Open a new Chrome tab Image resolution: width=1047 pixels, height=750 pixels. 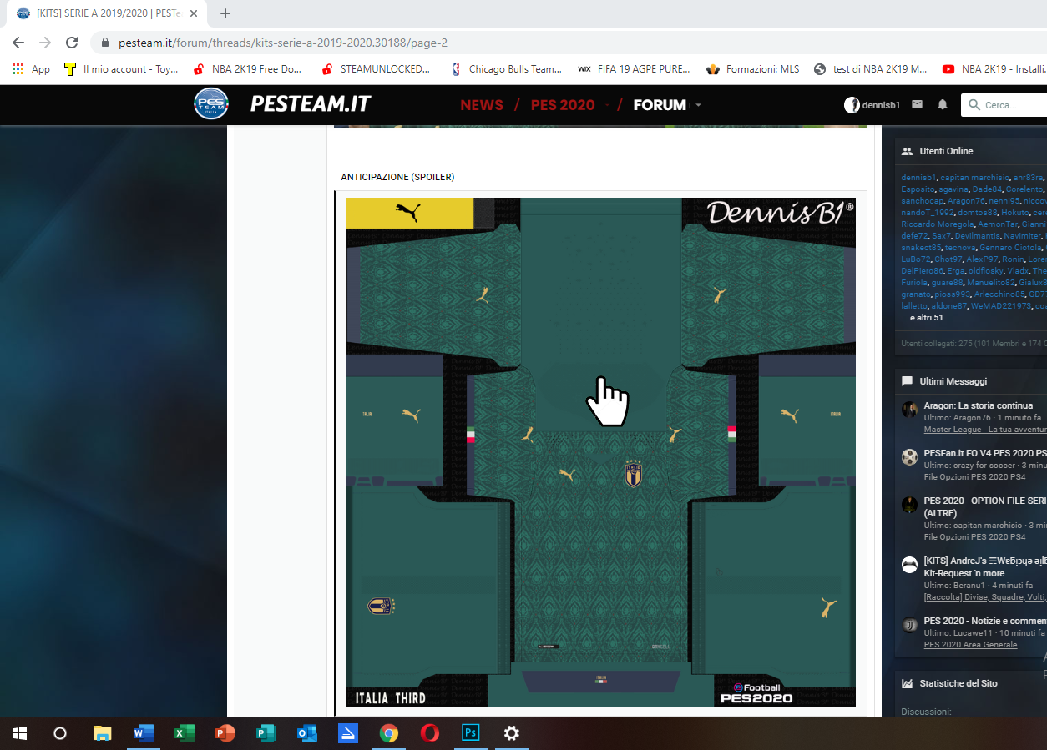pos(225,13)
